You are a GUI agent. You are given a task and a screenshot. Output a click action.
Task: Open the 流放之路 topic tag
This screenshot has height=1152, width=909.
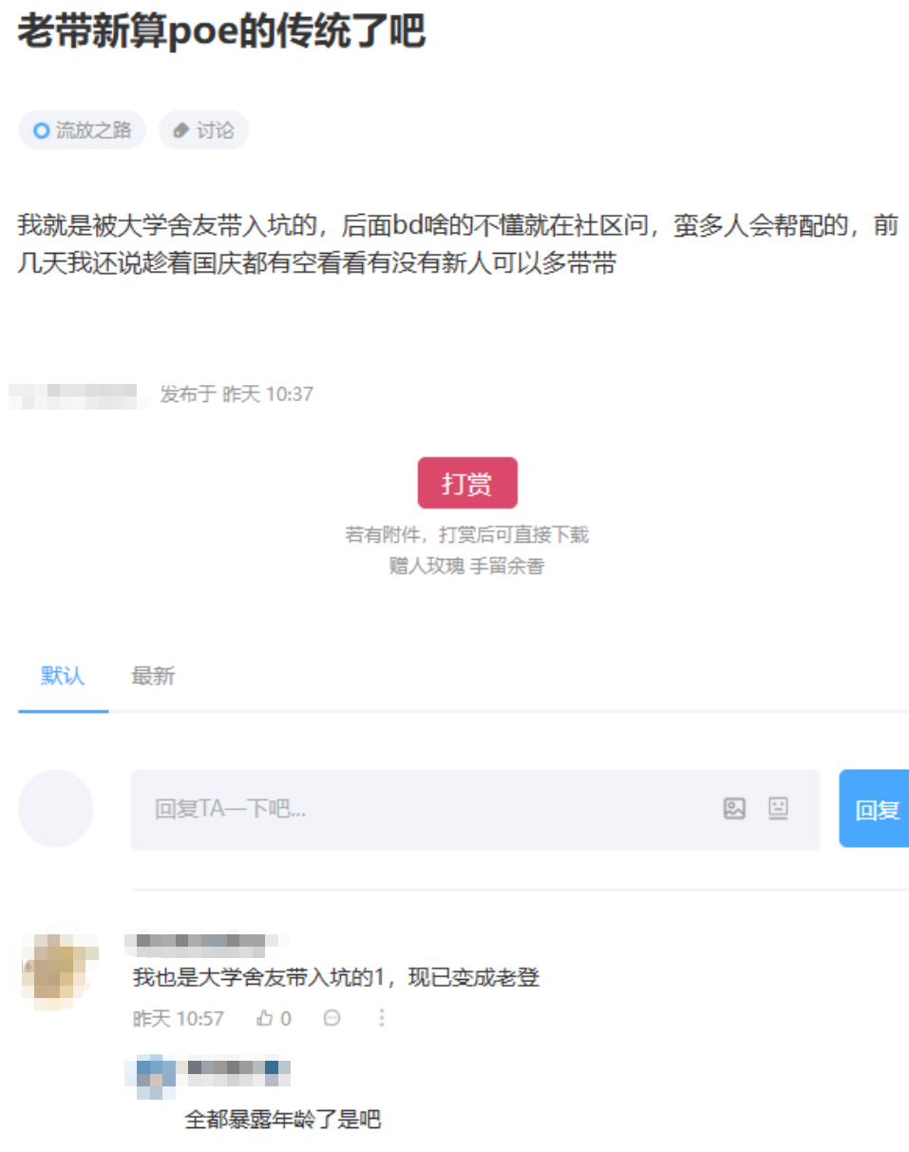click(x=82, y=130)
